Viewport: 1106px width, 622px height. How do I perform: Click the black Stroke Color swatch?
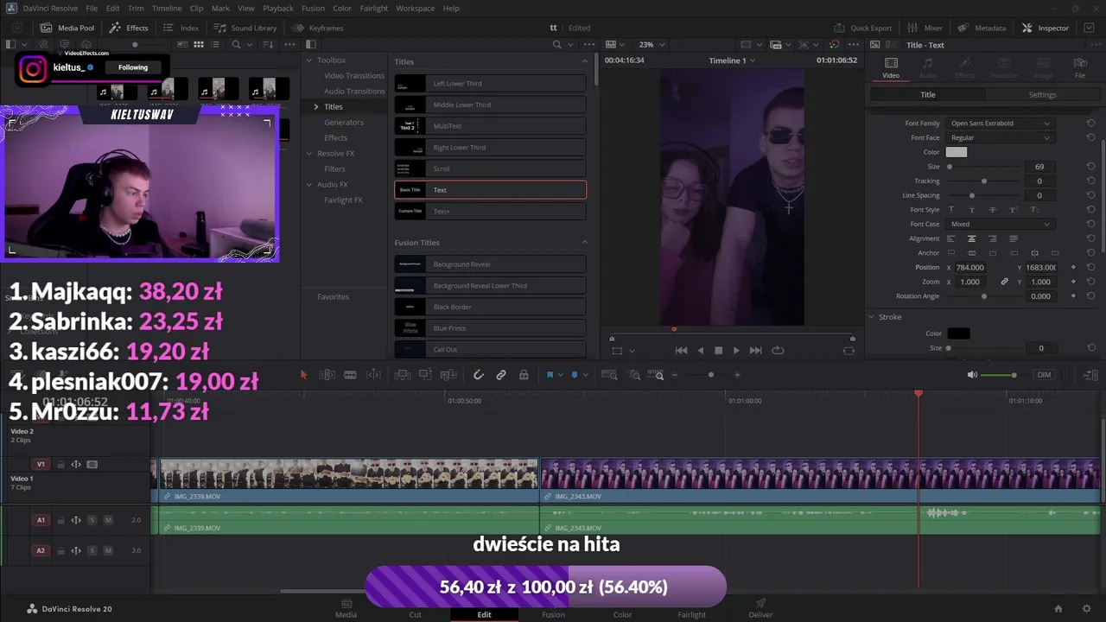958,333
